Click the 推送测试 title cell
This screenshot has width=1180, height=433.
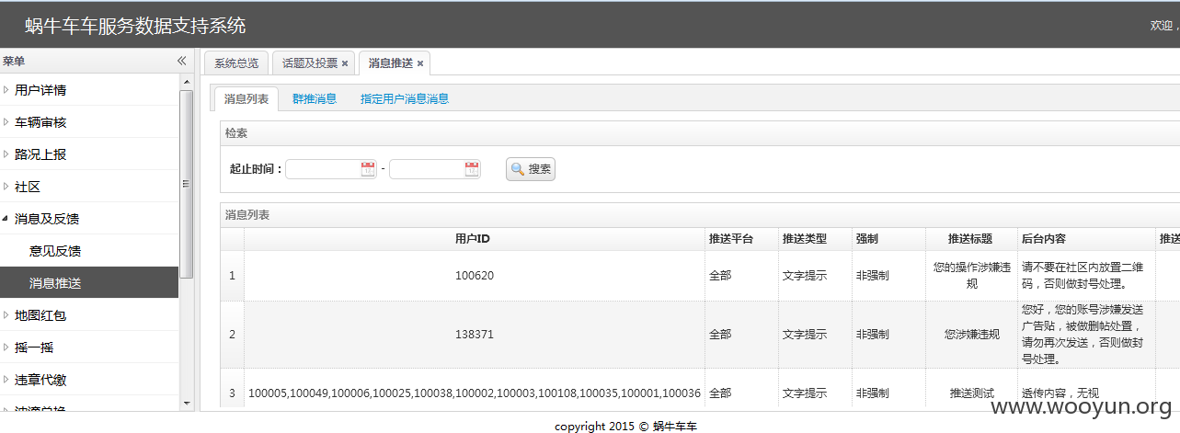click(971, 393)
